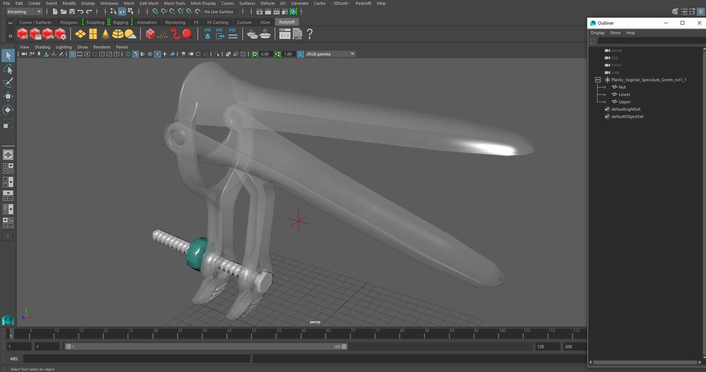Viewport: 706px width, 372px height.
Task: Create Redshift area light icon
Action: pyautogui.click(x=80, y=34)
